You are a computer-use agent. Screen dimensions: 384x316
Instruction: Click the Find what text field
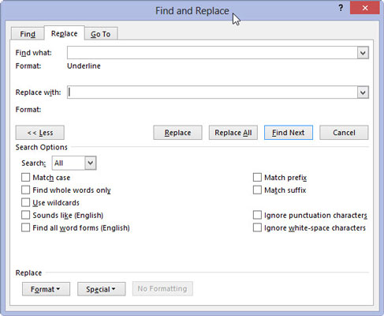[x=212, y=53]
